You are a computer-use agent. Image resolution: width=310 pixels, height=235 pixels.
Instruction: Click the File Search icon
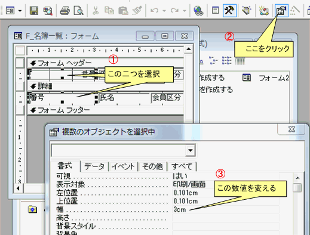coord(48,11)
